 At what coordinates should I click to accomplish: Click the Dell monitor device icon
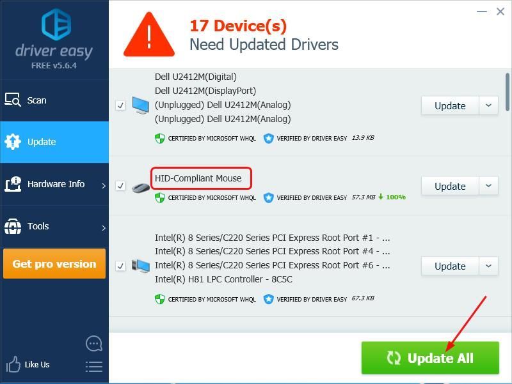[x=141, y=105]
